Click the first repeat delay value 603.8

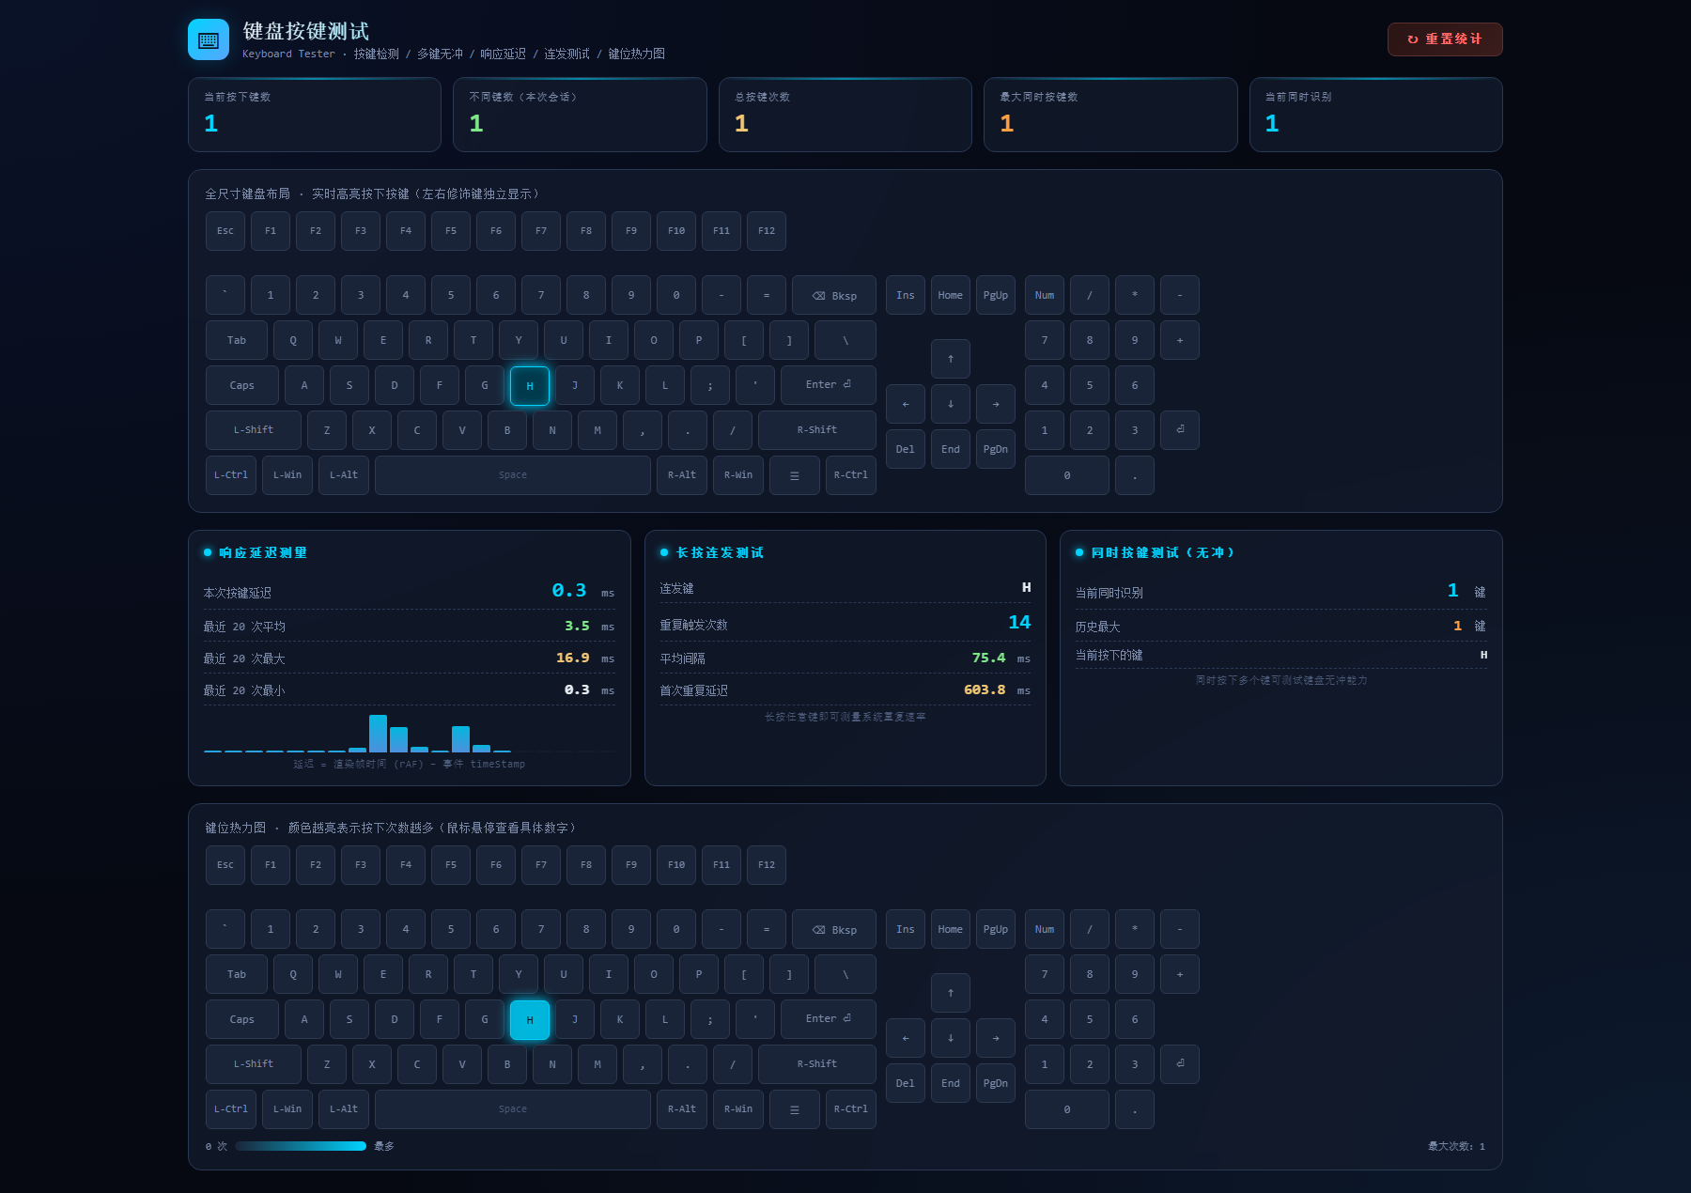click(x=985, y=689)
